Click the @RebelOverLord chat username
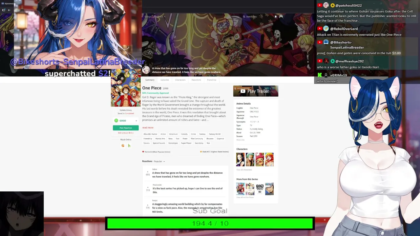Image resolution: width=420 pixels, height=236 pixels. click(x=344, y=29)
